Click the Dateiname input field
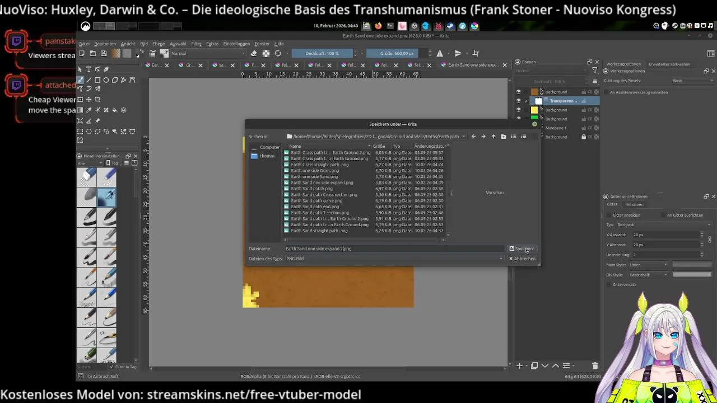This screenshot has height=403, width=717. pyautogui.click(x=395, y=249)
